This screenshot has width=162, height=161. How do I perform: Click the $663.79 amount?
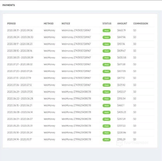click(x=121, y=30)
